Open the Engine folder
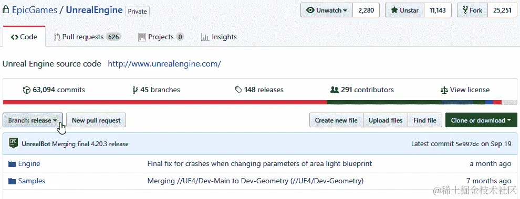520x199 pixels. 29,163
